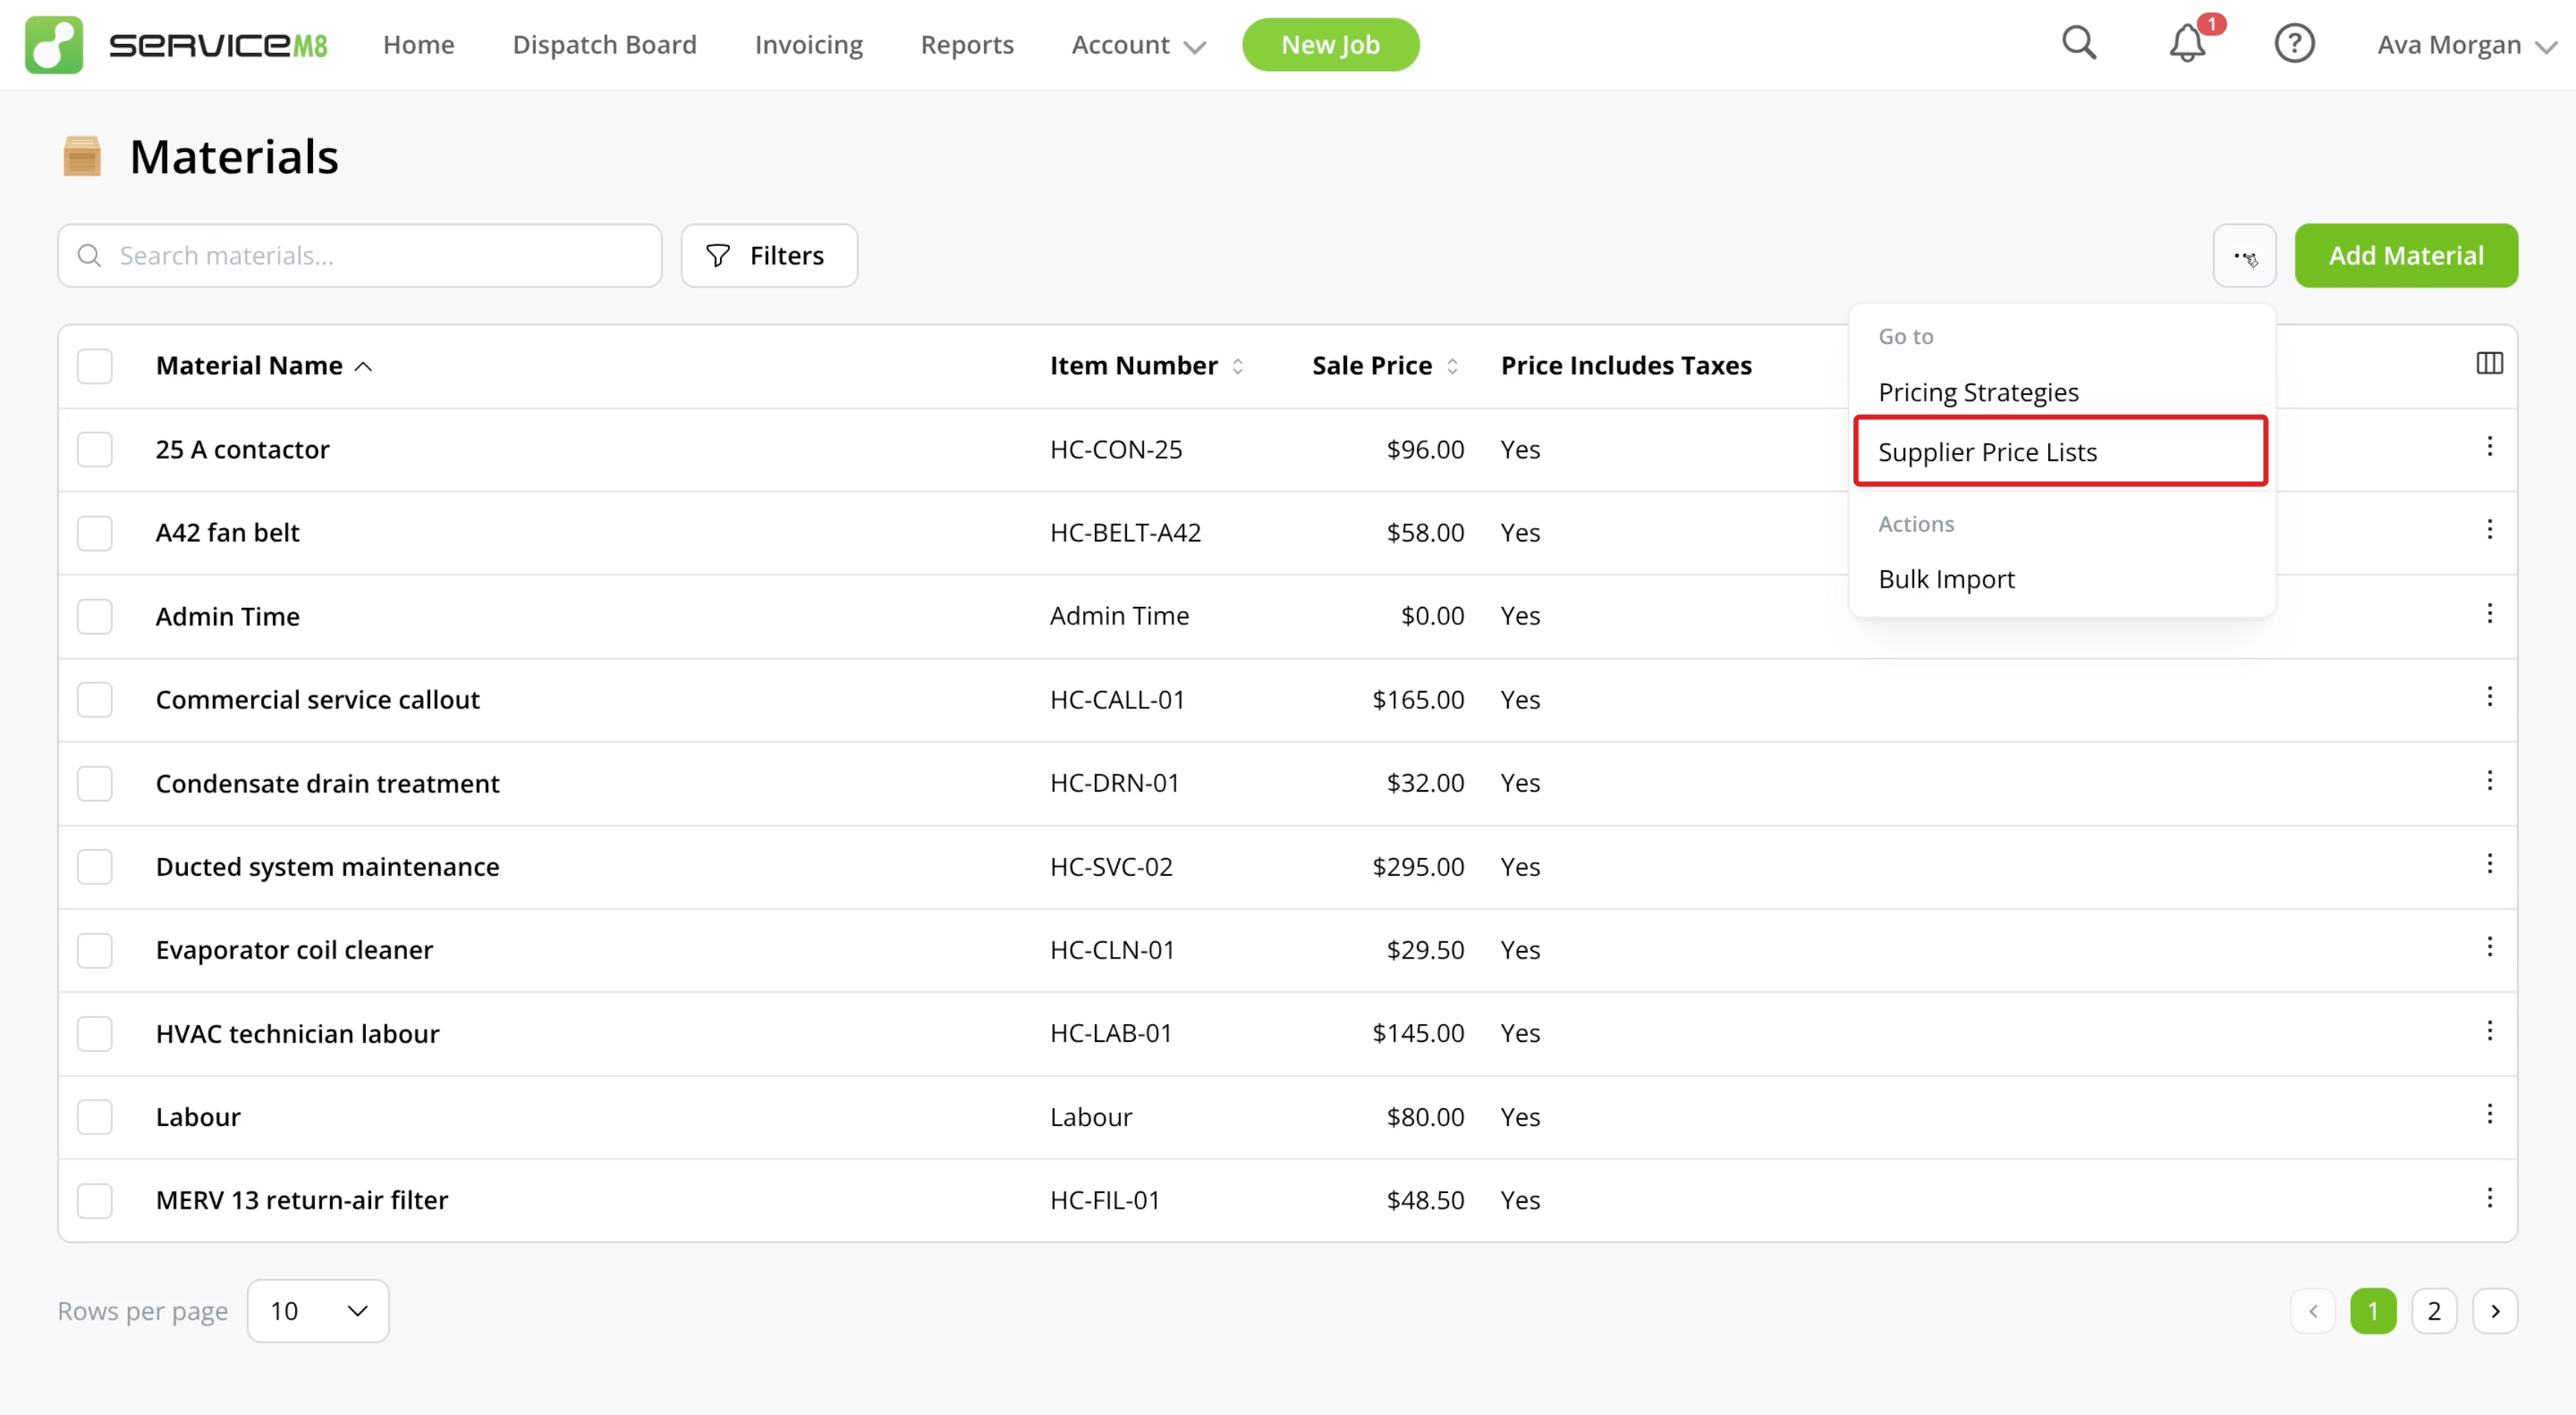This screenshot has height=1415, width=2576.
Task: Open row actions menu for HVAC technician labour
Action: pyautogui.click(x=2489, y=1030)
